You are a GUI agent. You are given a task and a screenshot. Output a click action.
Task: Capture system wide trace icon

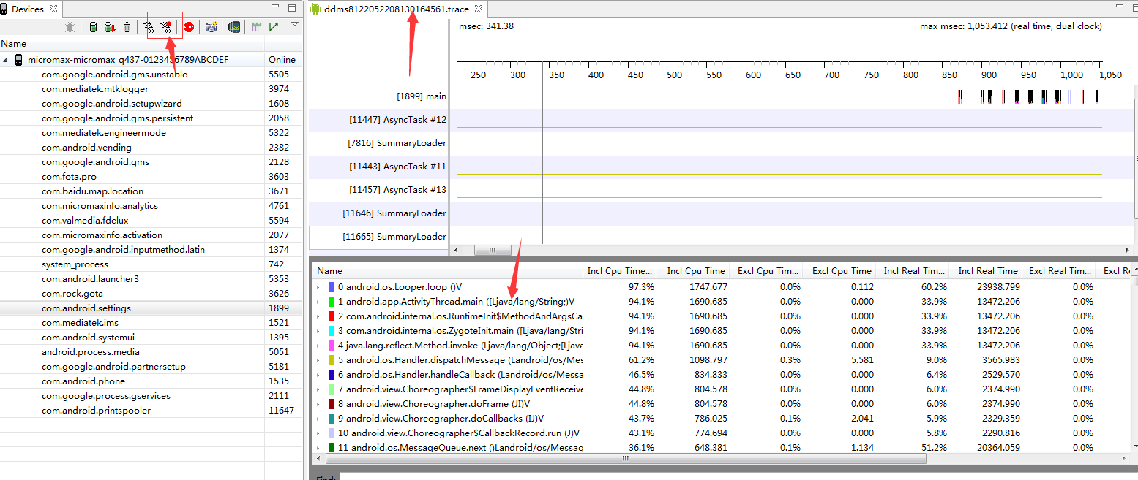coord(256,27)
